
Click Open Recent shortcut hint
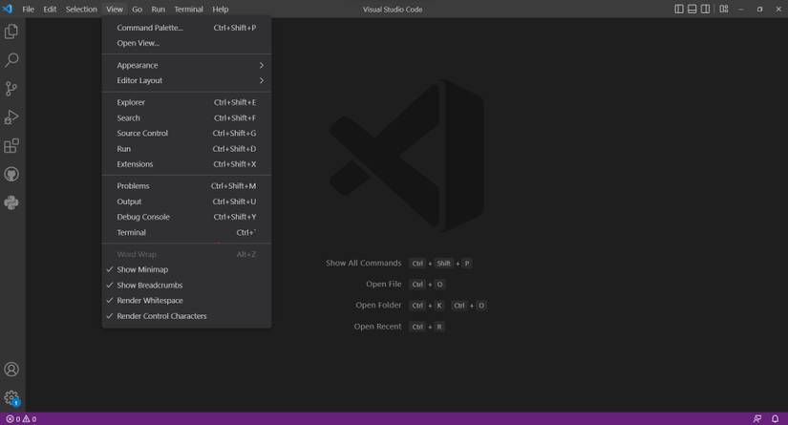[377, 327]
